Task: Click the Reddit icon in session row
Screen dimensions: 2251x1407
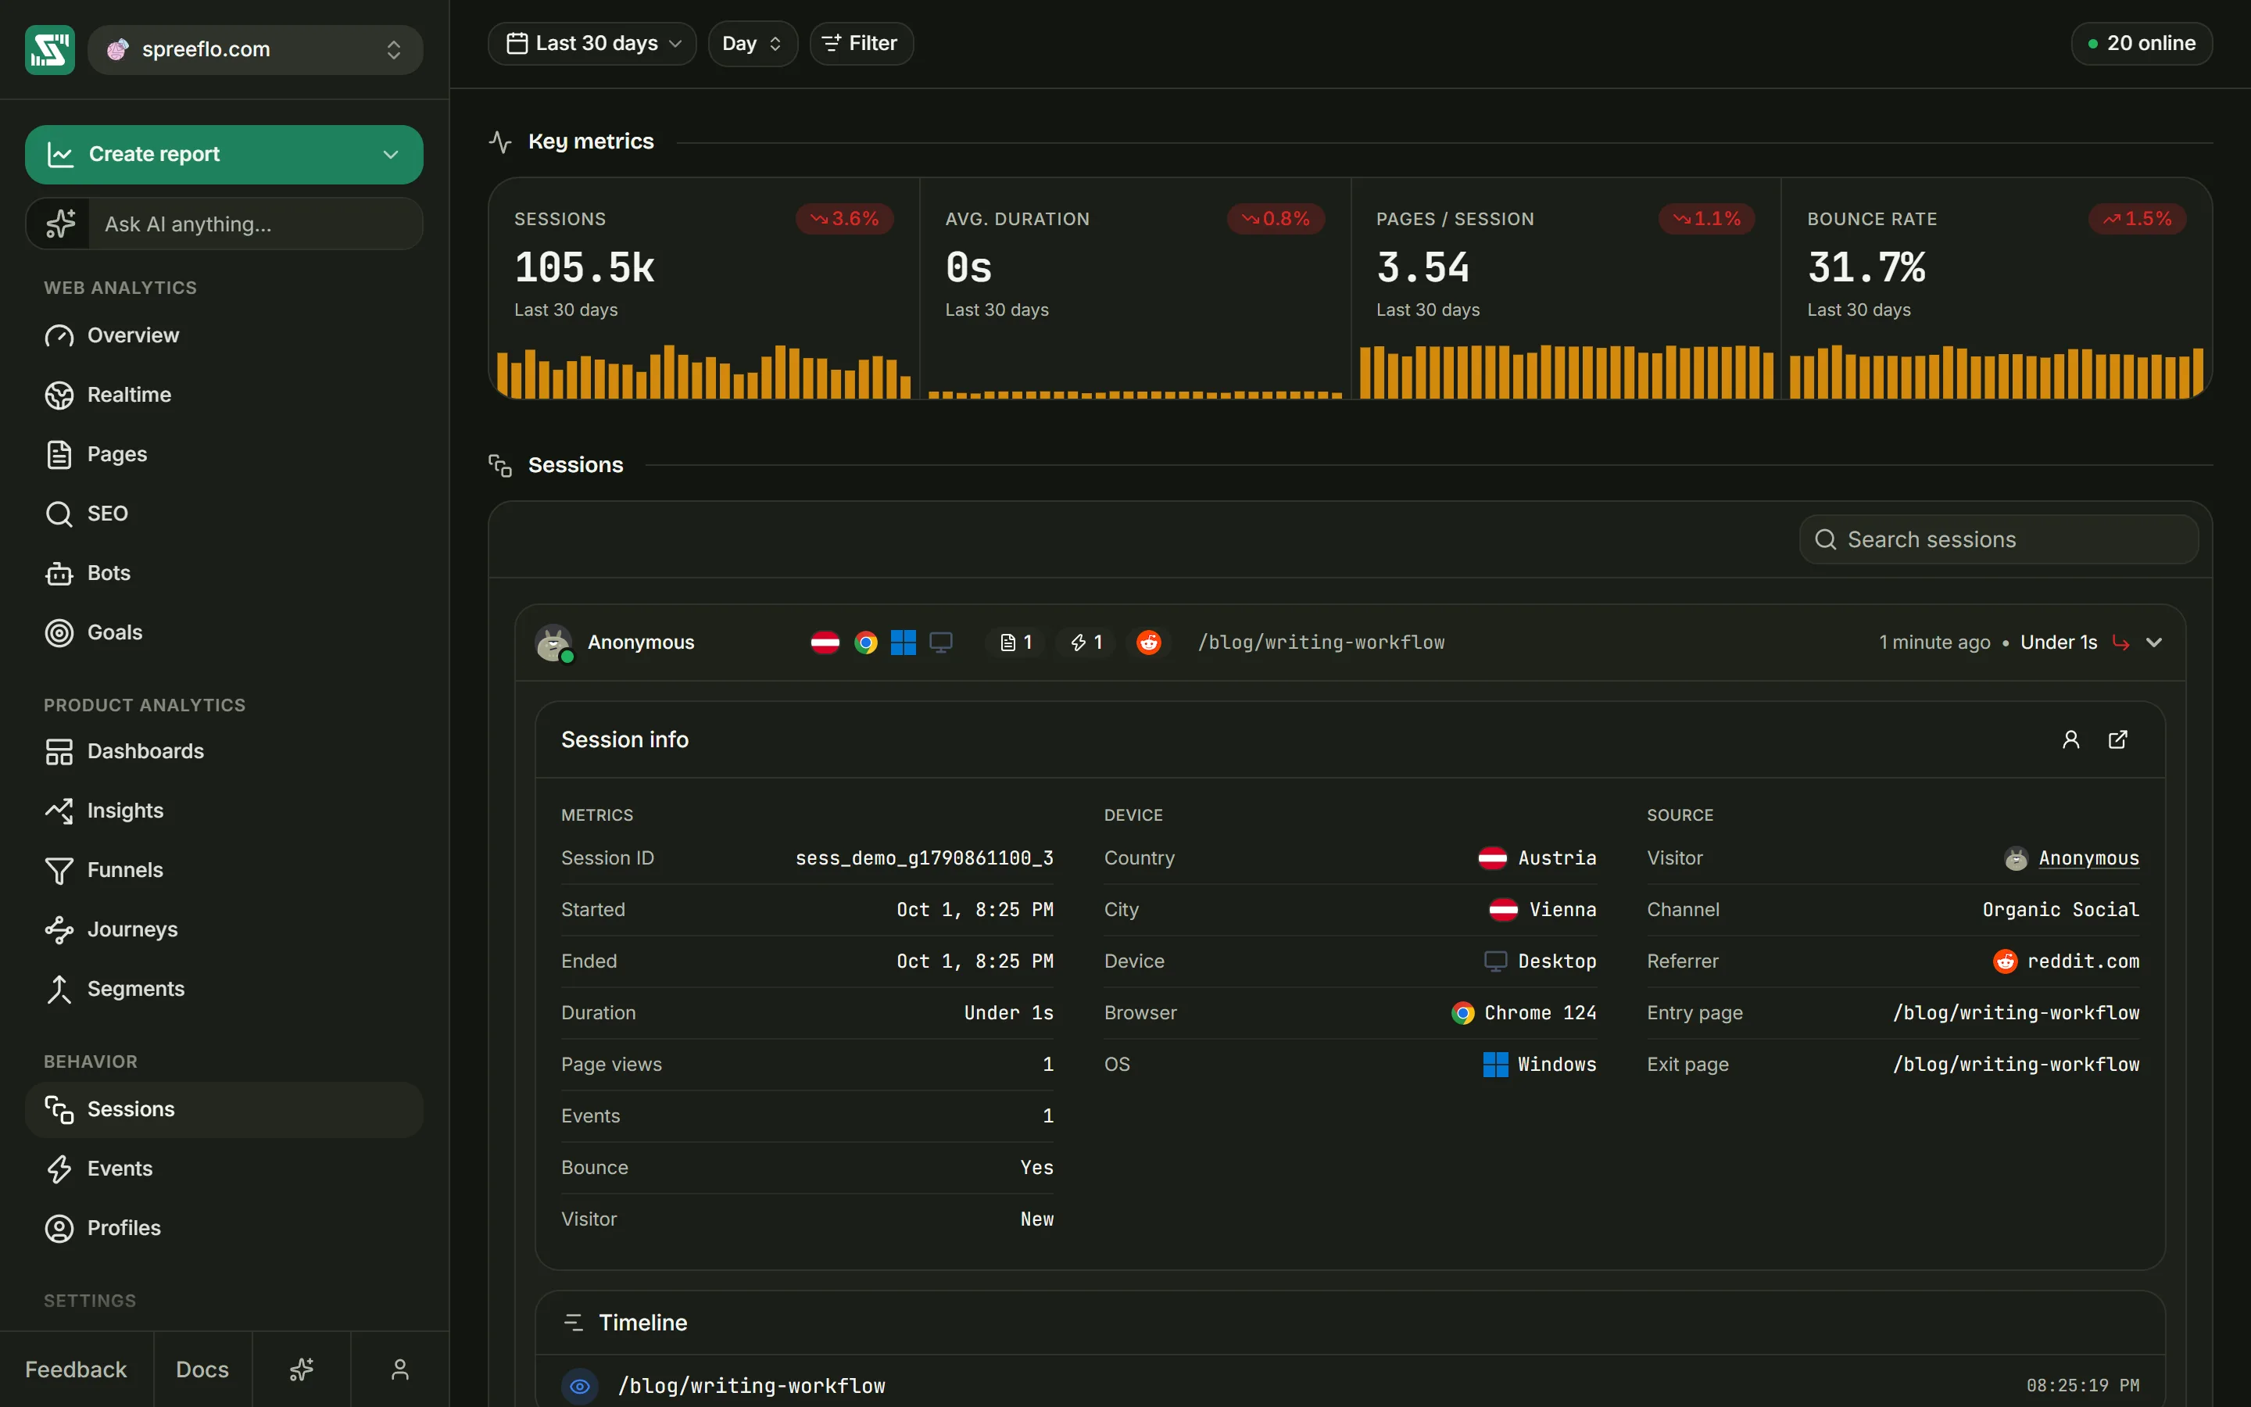Action: click(x=1149, y=642)
